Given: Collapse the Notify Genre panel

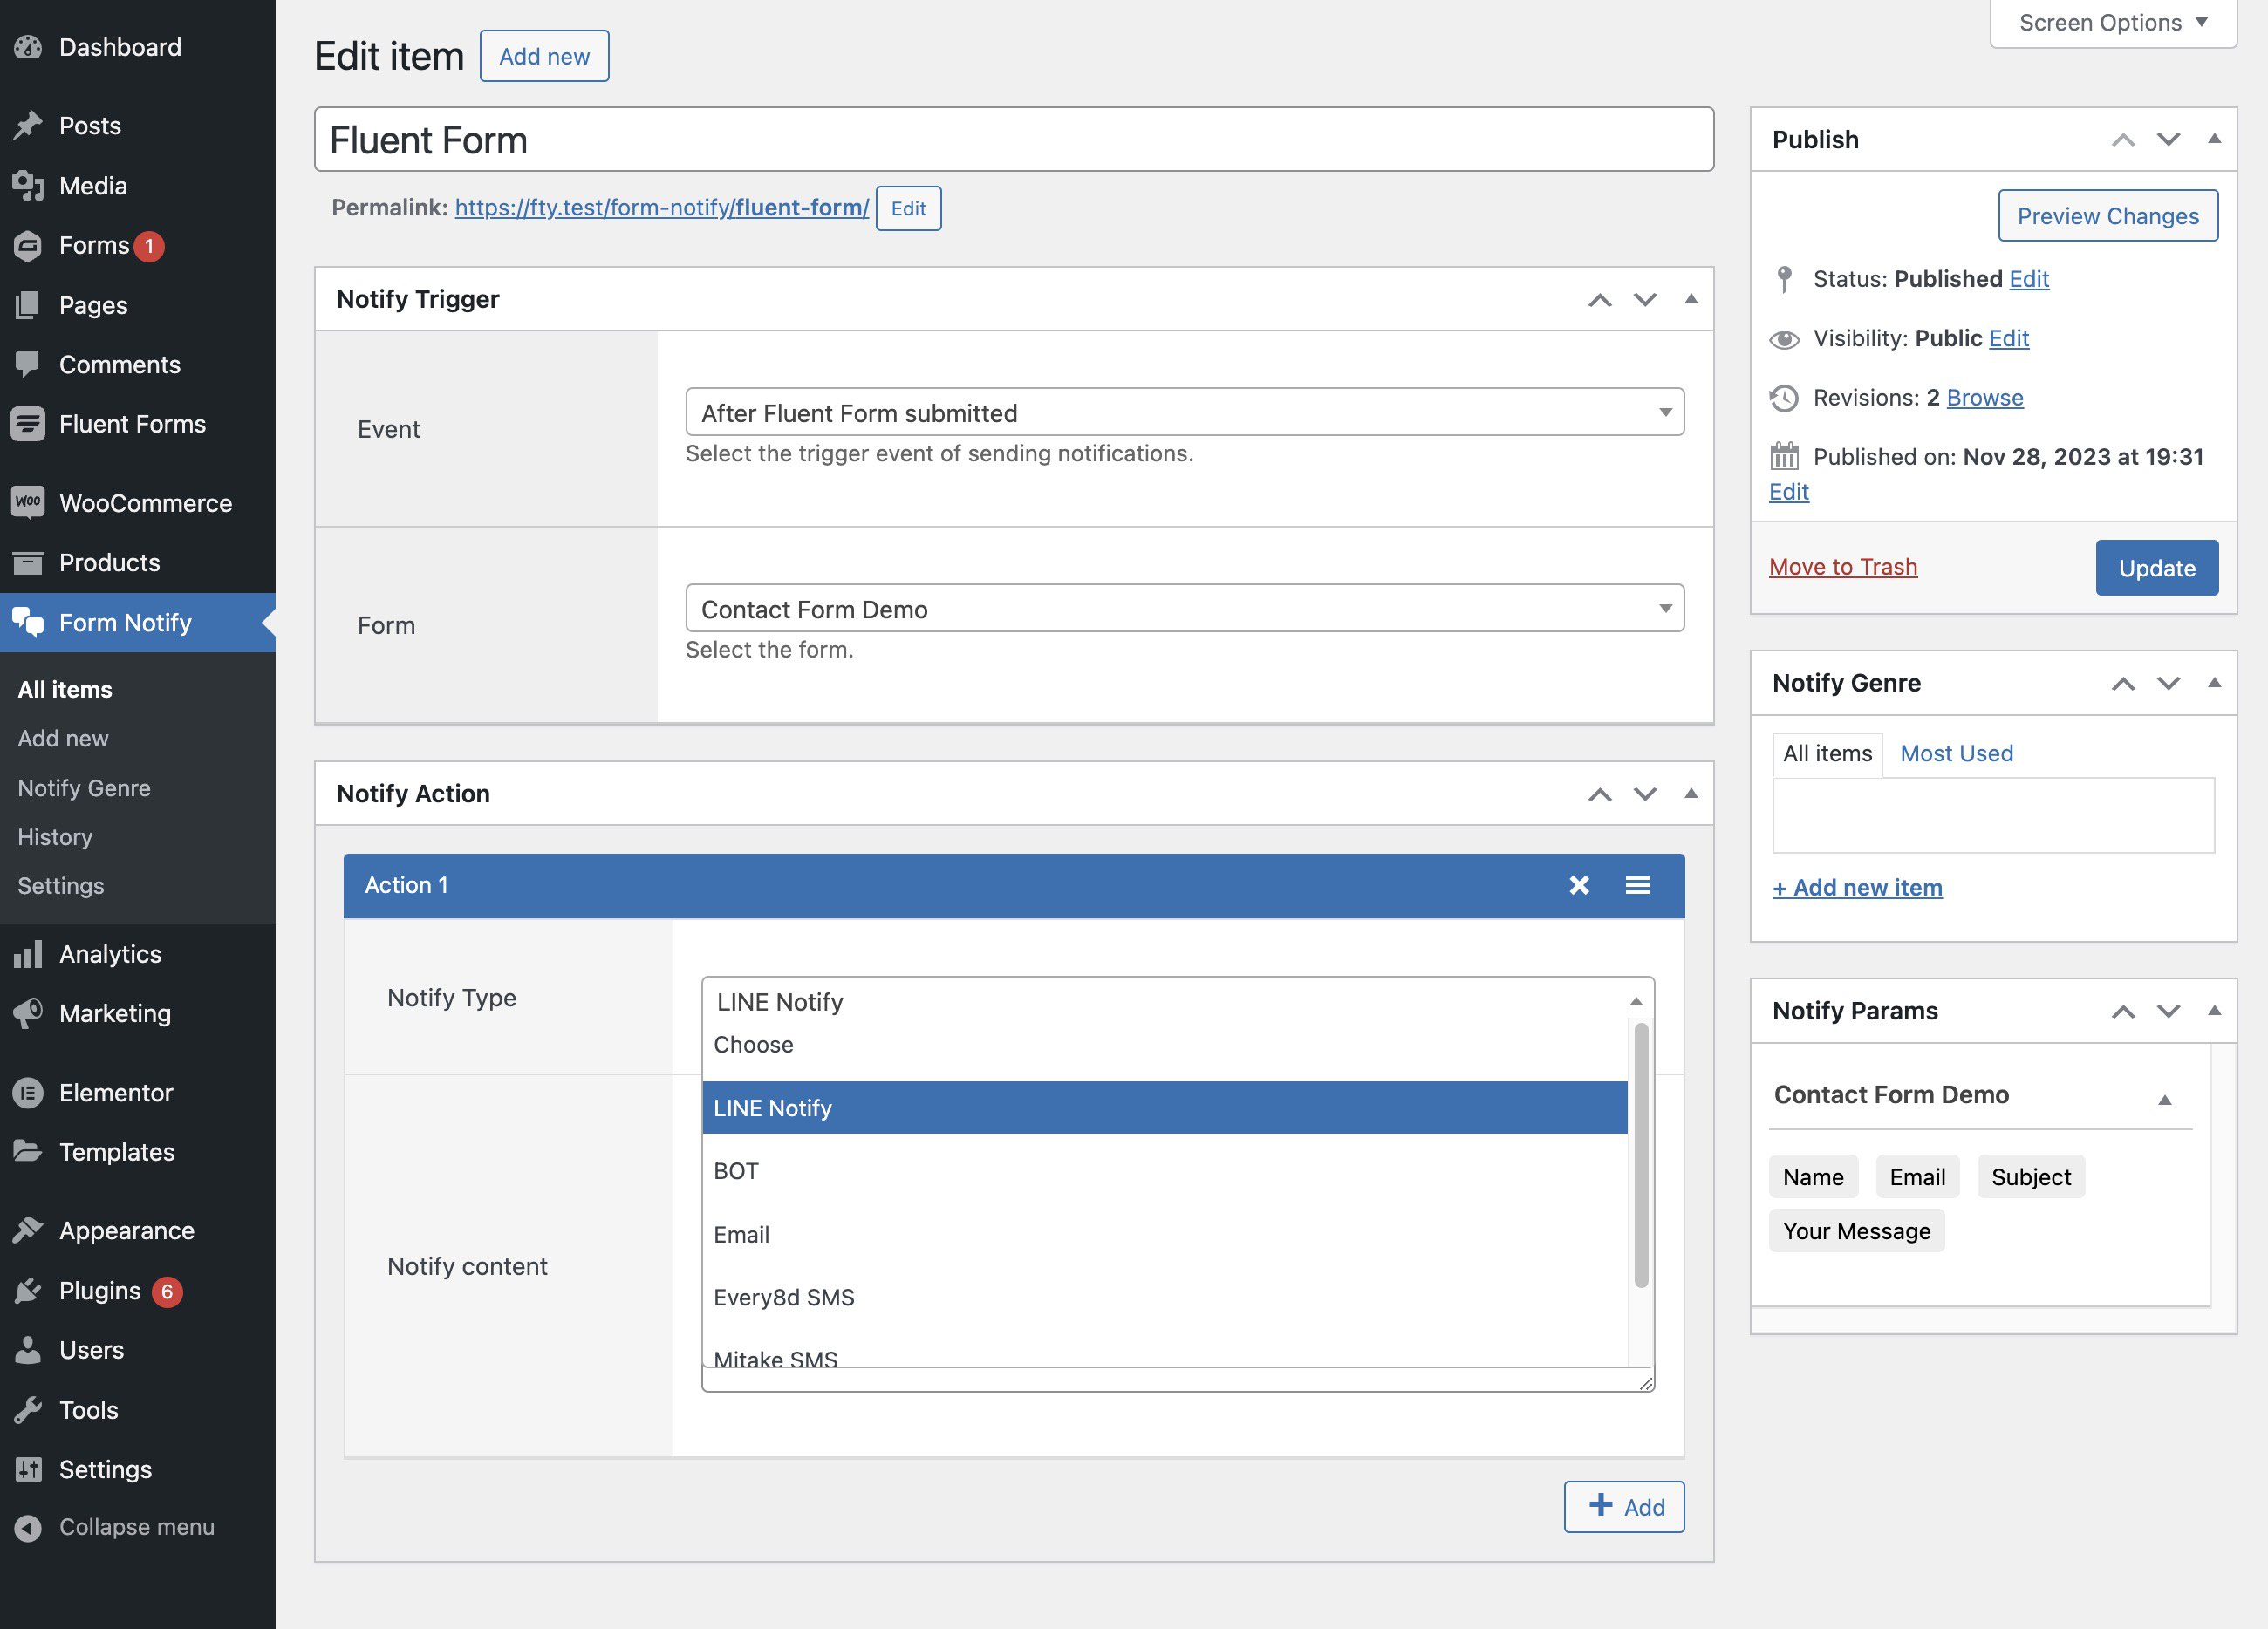Looking at the screenshot, I should tap(2214, 683).
